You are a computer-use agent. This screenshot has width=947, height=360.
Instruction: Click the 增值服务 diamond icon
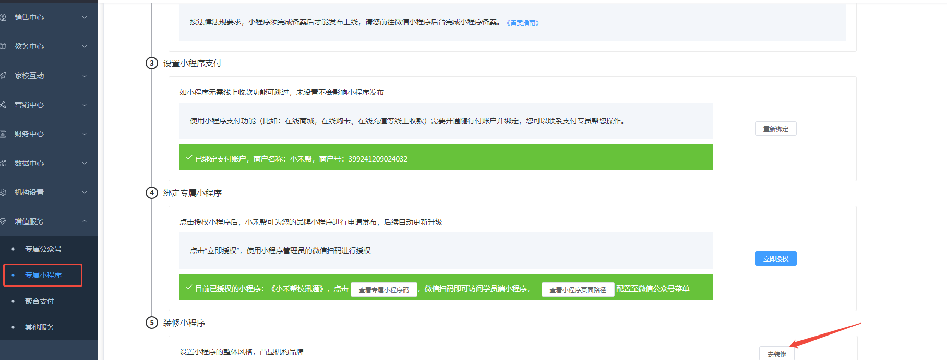pyautogui.click(x=3, y=221)
